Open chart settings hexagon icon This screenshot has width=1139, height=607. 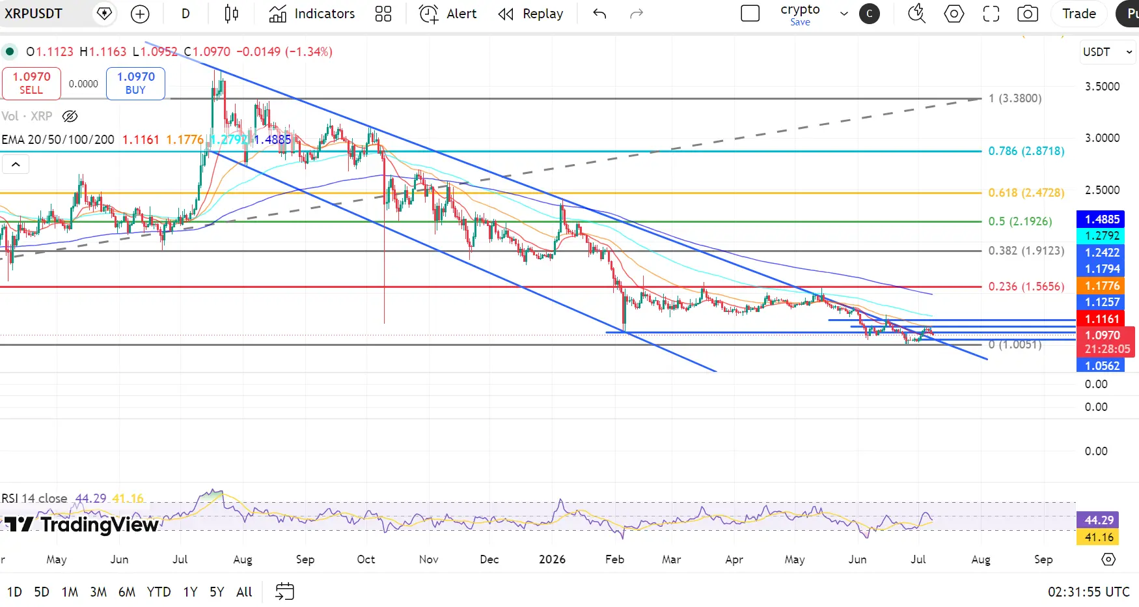954,14
